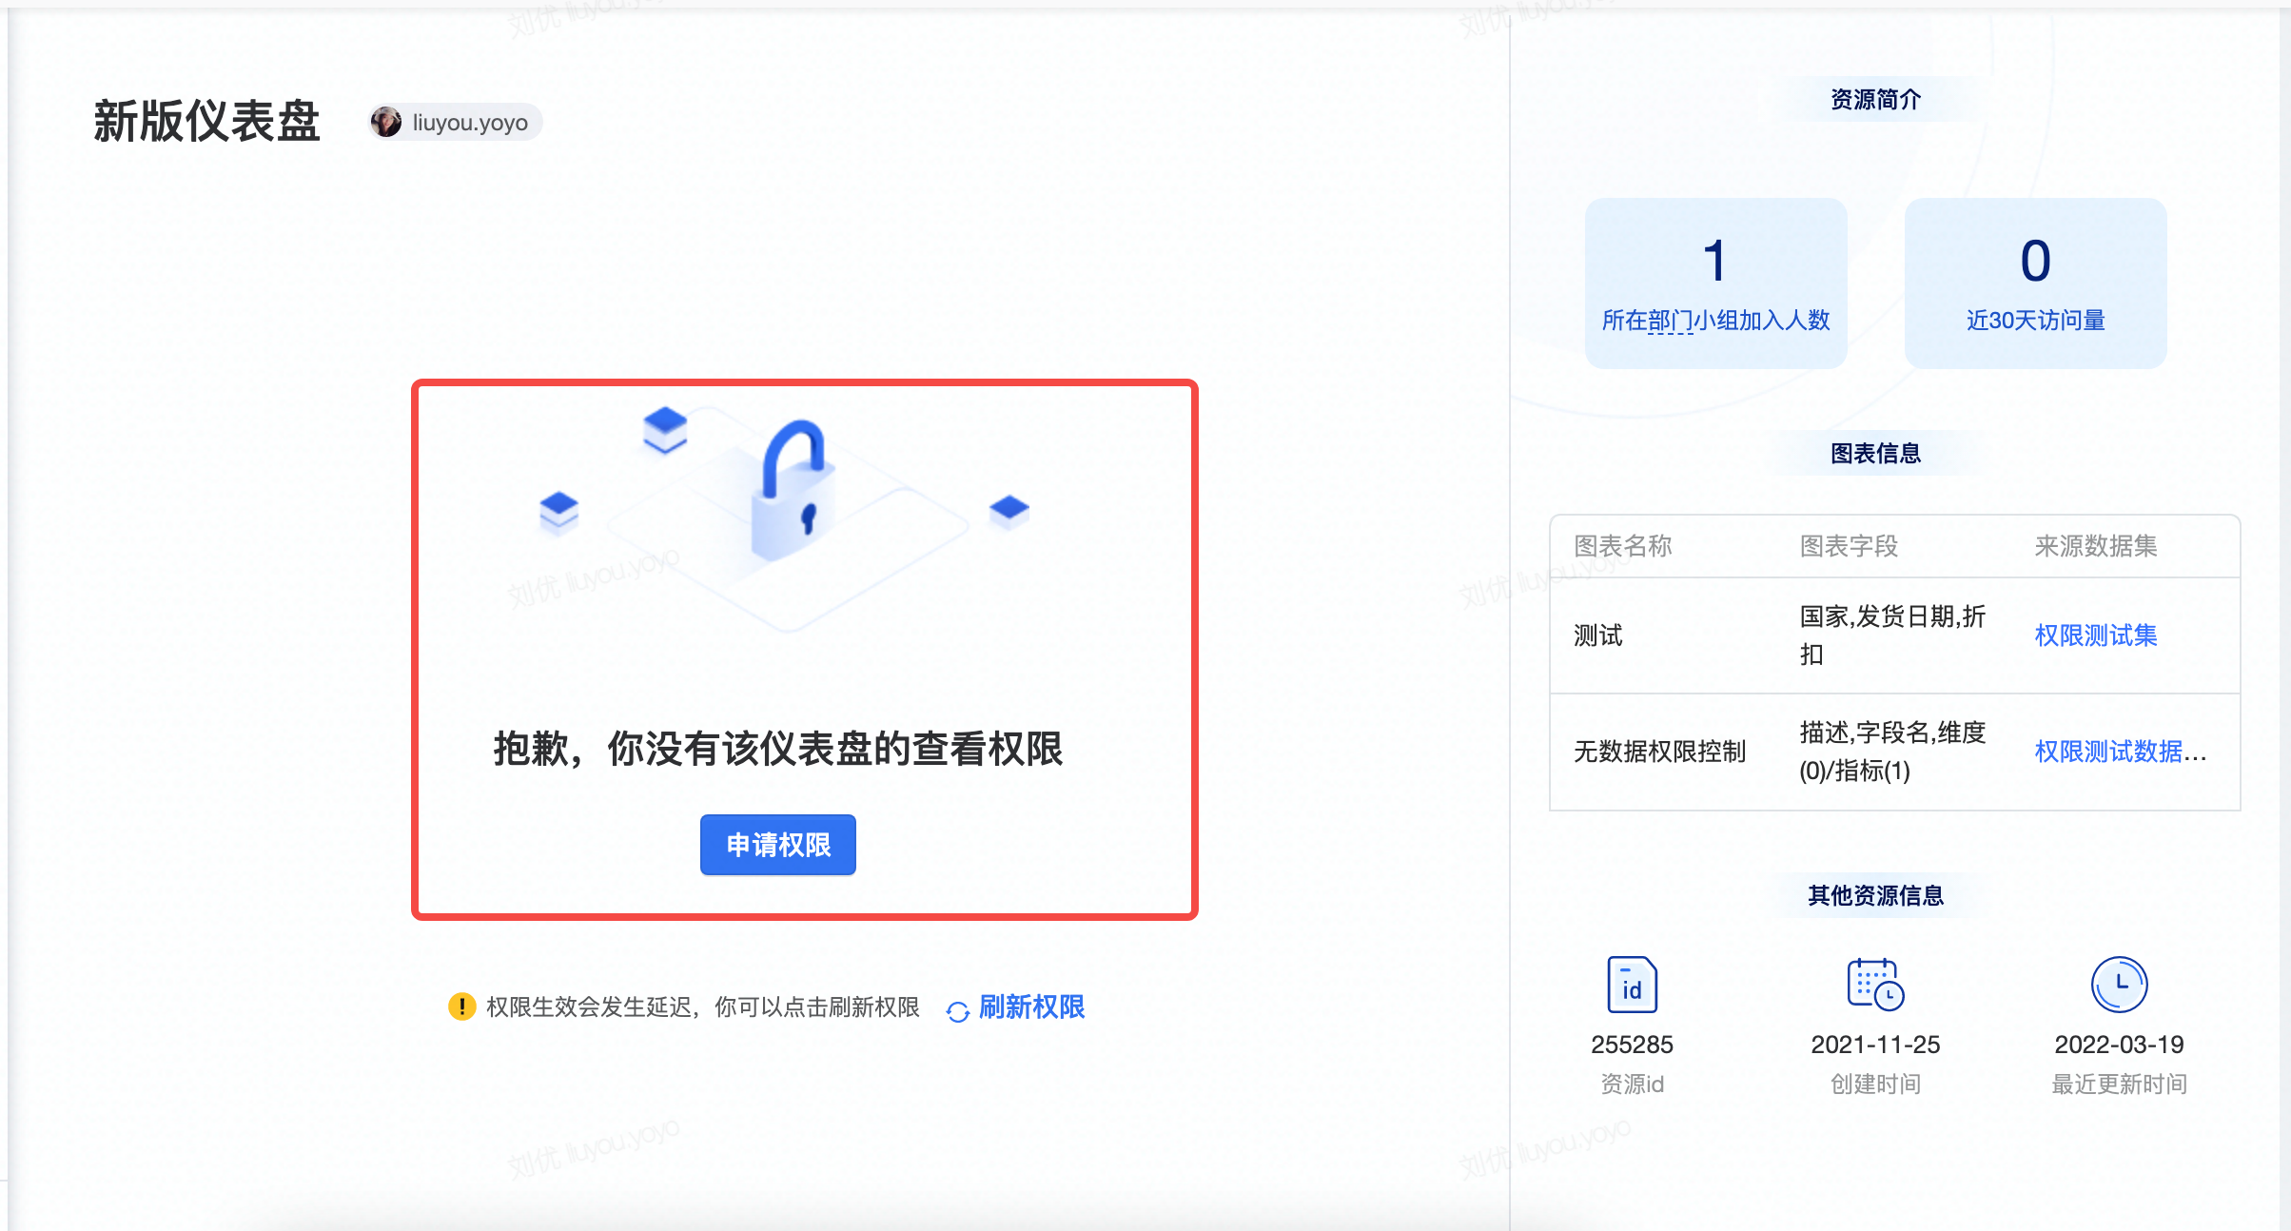Click the creation time calendar icon
This screenshot has width=2291, height=1231.
tap(1874, 985)
